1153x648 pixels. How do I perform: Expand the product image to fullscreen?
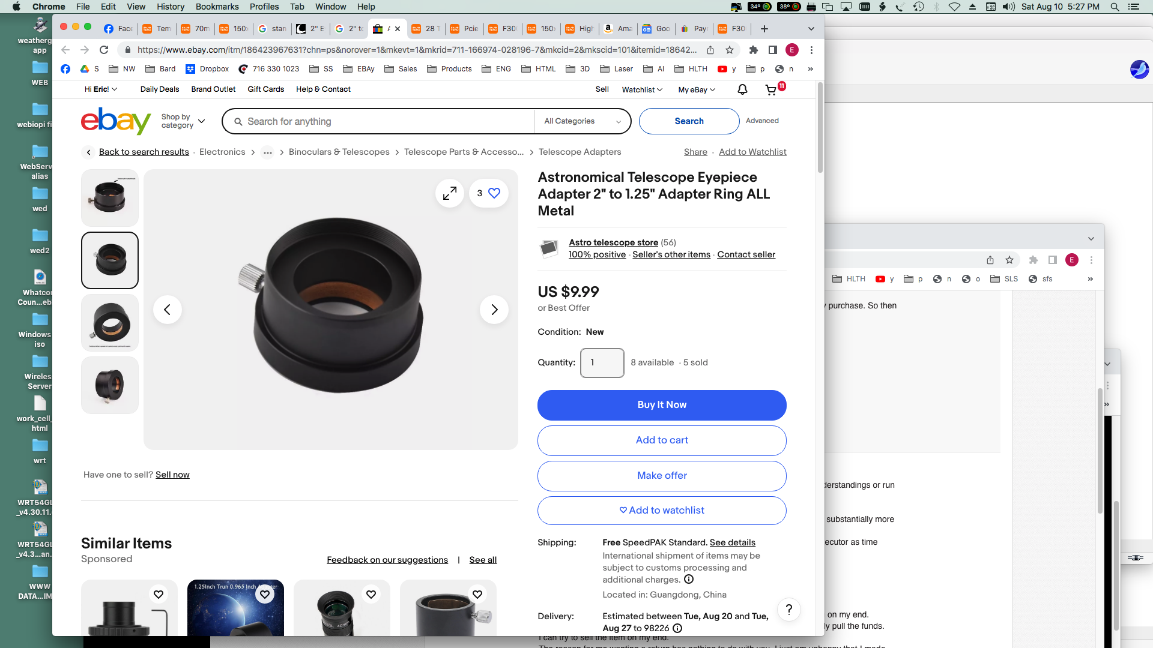pos(449,193)
